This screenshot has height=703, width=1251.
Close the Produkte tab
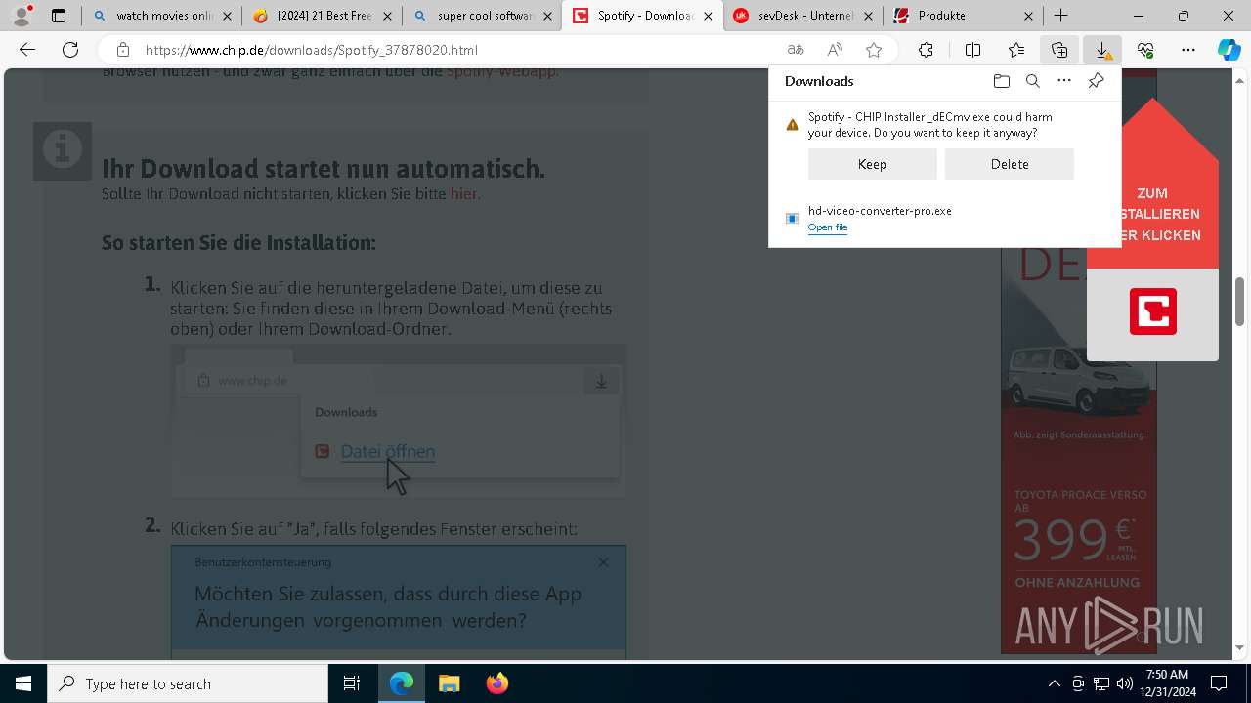tap(1028, 16)
